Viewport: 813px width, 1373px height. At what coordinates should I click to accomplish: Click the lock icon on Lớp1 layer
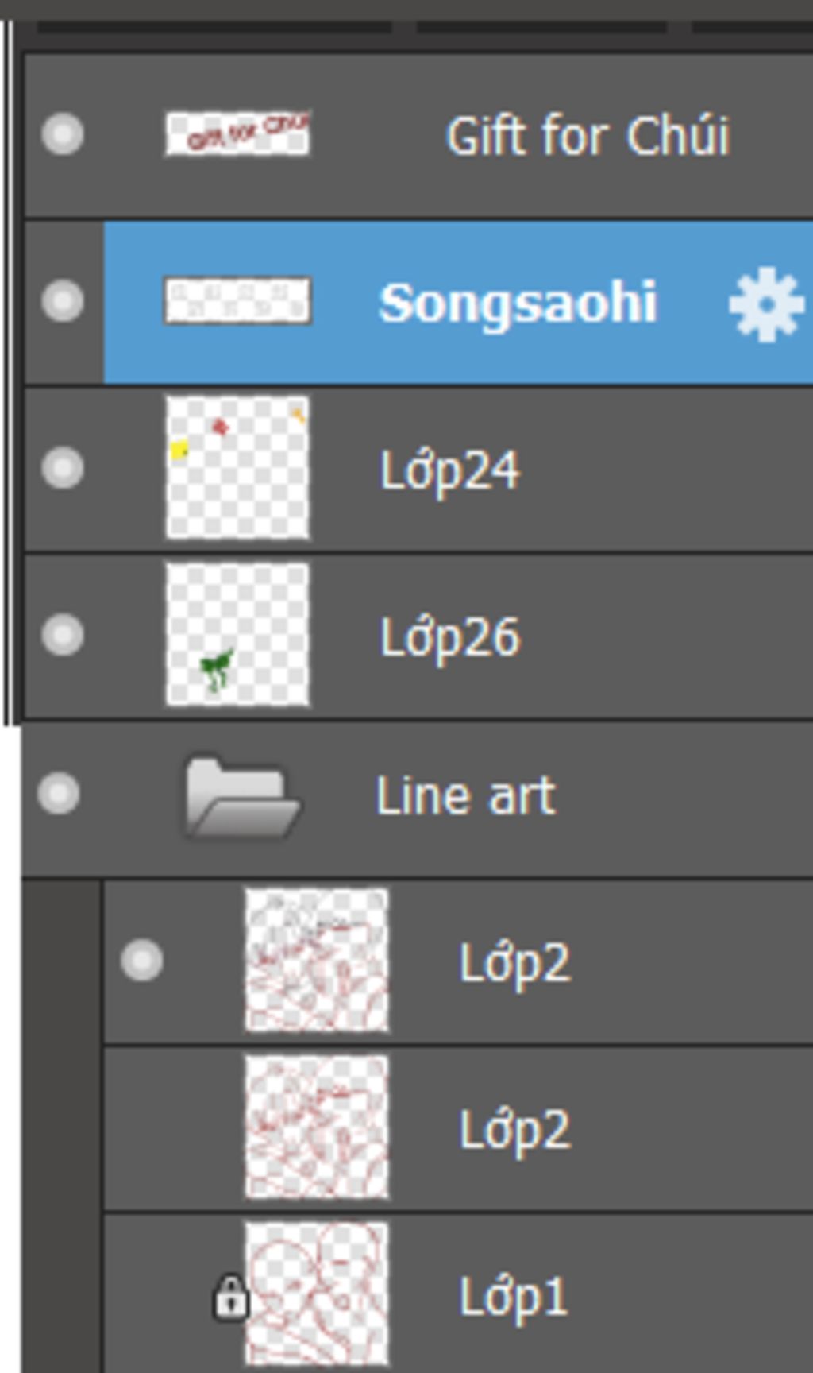click(x=230, y=1298)
